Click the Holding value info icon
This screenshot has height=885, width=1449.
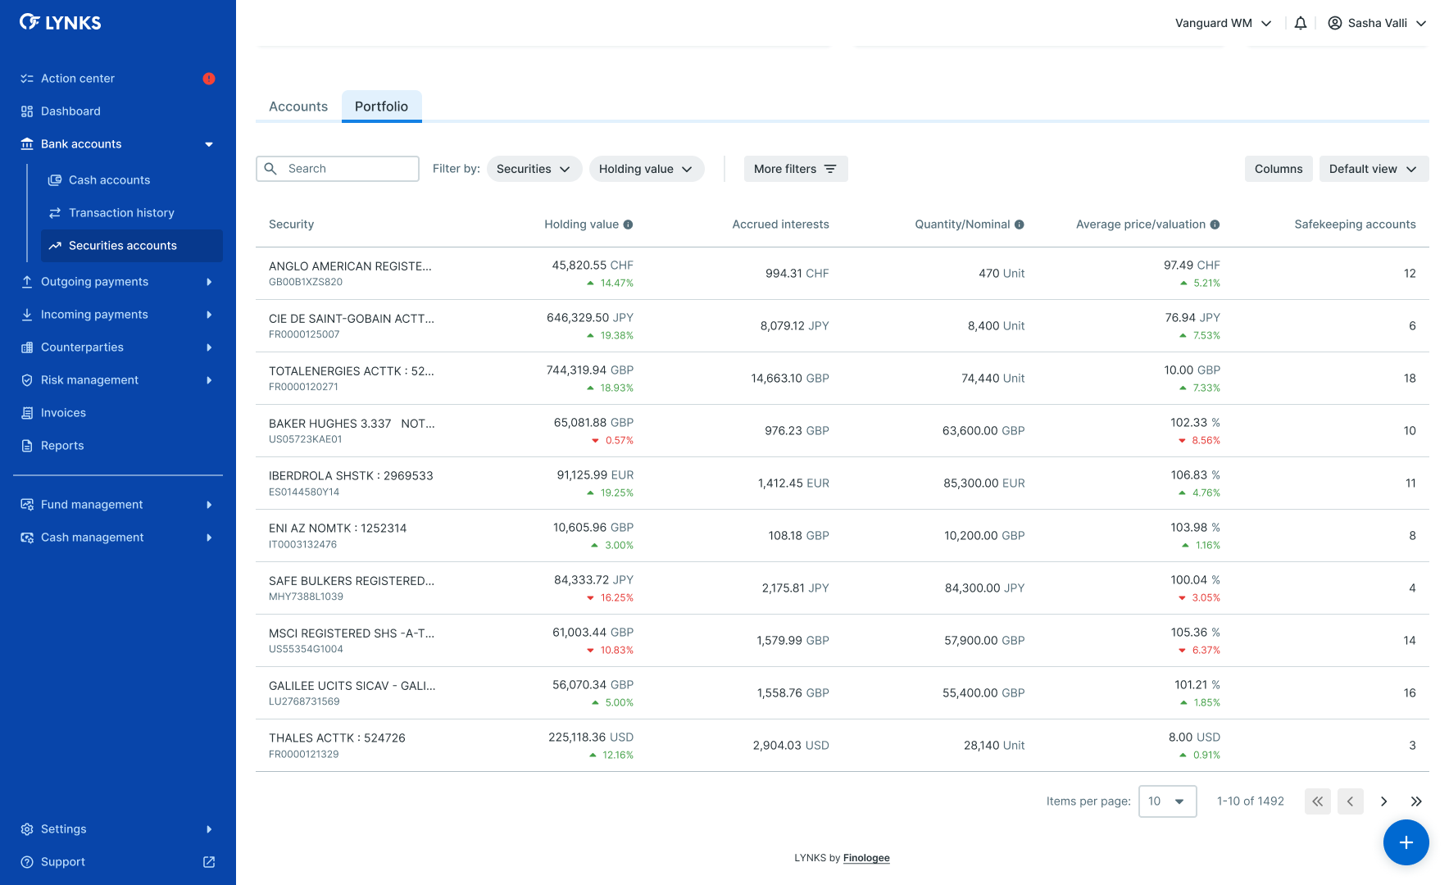click(628, 225)
